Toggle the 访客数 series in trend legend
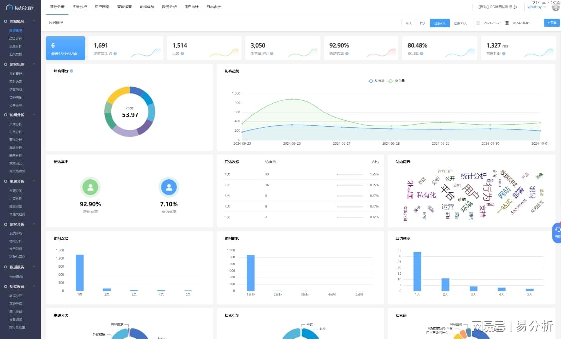Image resolution: width=561 pixels, height=339 pixels. (x=376, y=81)
